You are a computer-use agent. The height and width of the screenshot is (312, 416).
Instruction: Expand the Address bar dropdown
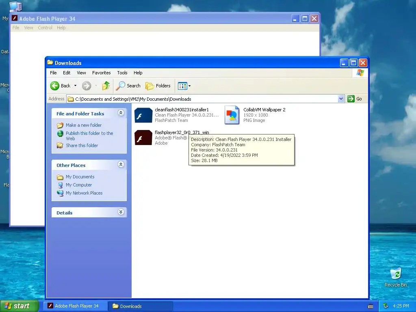pyautogui.click(x=341, y=99)
